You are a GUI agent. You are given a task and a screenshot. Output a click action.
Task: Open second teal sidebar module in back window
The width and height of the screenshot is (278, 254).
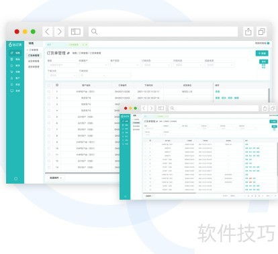pyautogui.click(x=15, y=59)
